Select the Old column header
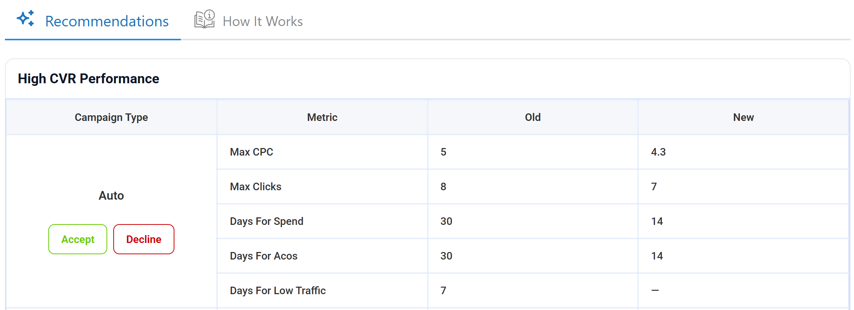Image resolution: width=854 pixels, height=310 pixels. click(x=532, y=117)
